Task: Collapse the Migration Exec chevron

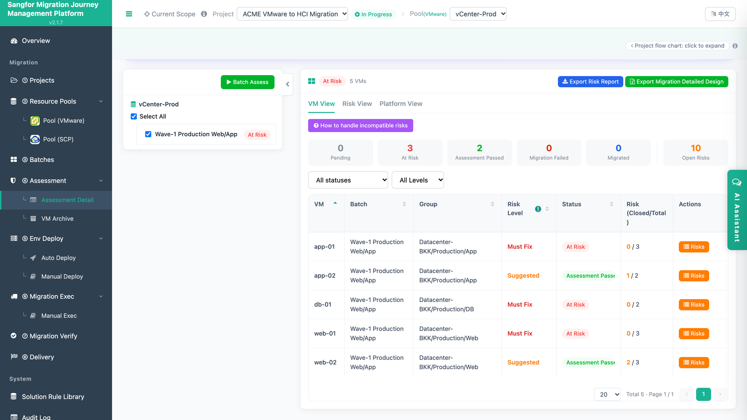Action: coord(101,296)
